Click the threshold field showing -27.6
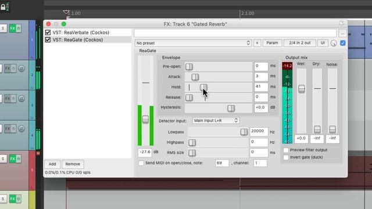The image size is (372, 209). point(145,152)
